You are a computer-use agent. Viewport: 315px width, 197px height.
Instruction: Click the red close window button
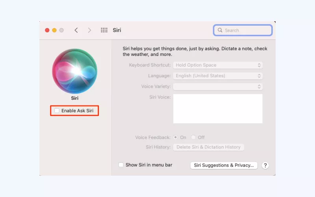(x=47, y=30)
